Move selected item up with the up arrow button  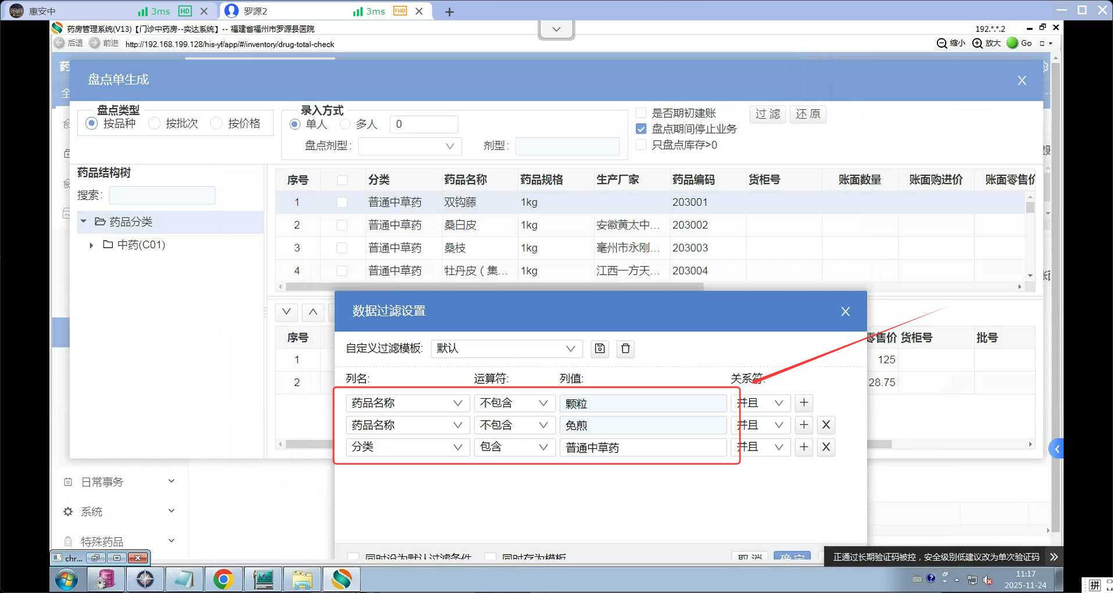(x=313, y=312)
